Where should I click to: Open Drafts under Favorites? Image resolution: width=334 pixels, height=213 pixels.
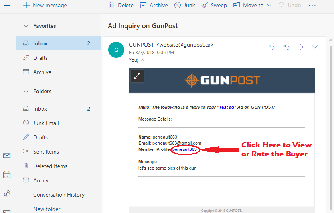[59, 58]
